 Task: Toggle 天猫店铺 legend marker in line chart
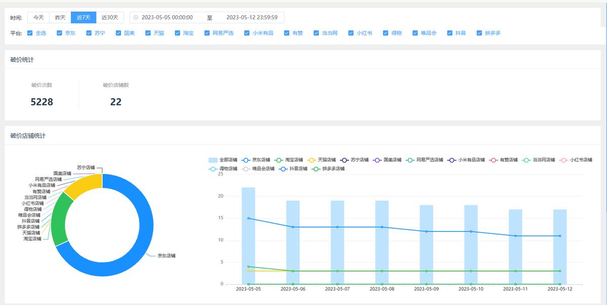click(312, 160)
